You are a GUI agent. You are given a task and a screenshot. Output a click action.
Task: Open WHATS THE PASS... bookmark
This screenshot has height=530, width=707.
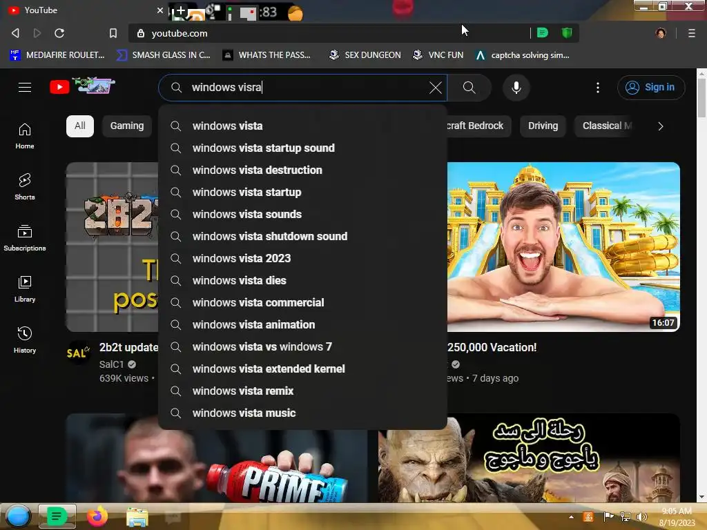[267, 55]
